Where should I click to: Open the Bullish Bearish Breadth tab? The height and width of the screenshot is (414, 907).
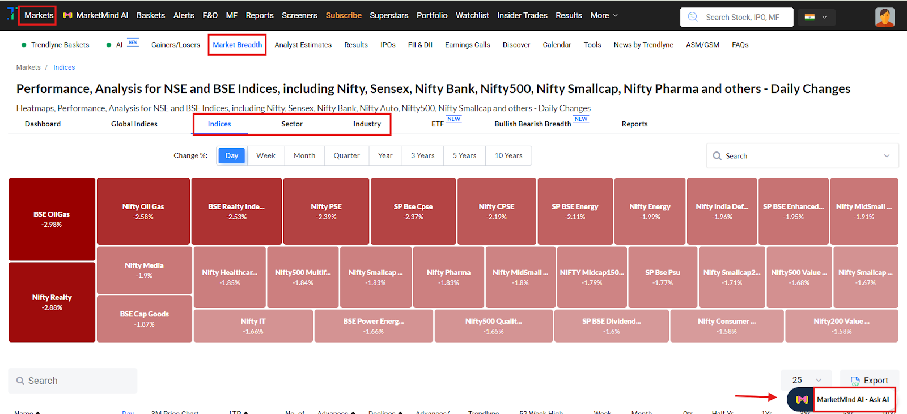click(x=532, y=124)
